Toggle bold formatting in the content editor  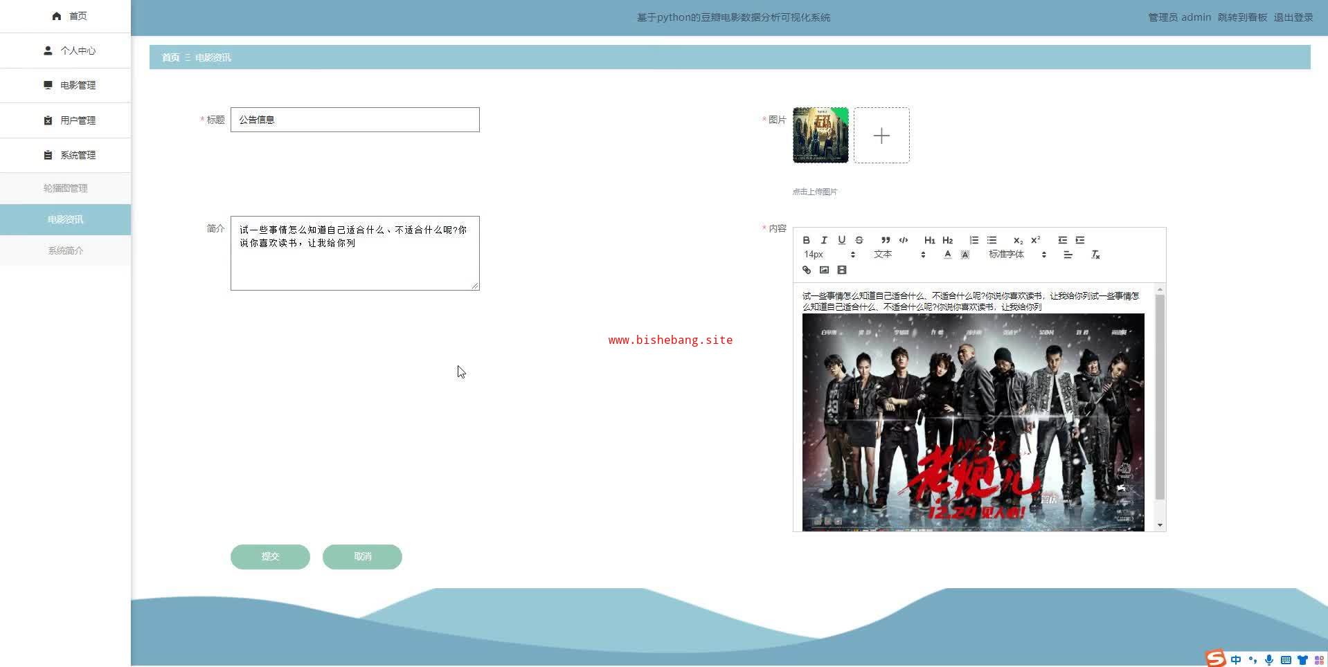(x=806, y=240)
